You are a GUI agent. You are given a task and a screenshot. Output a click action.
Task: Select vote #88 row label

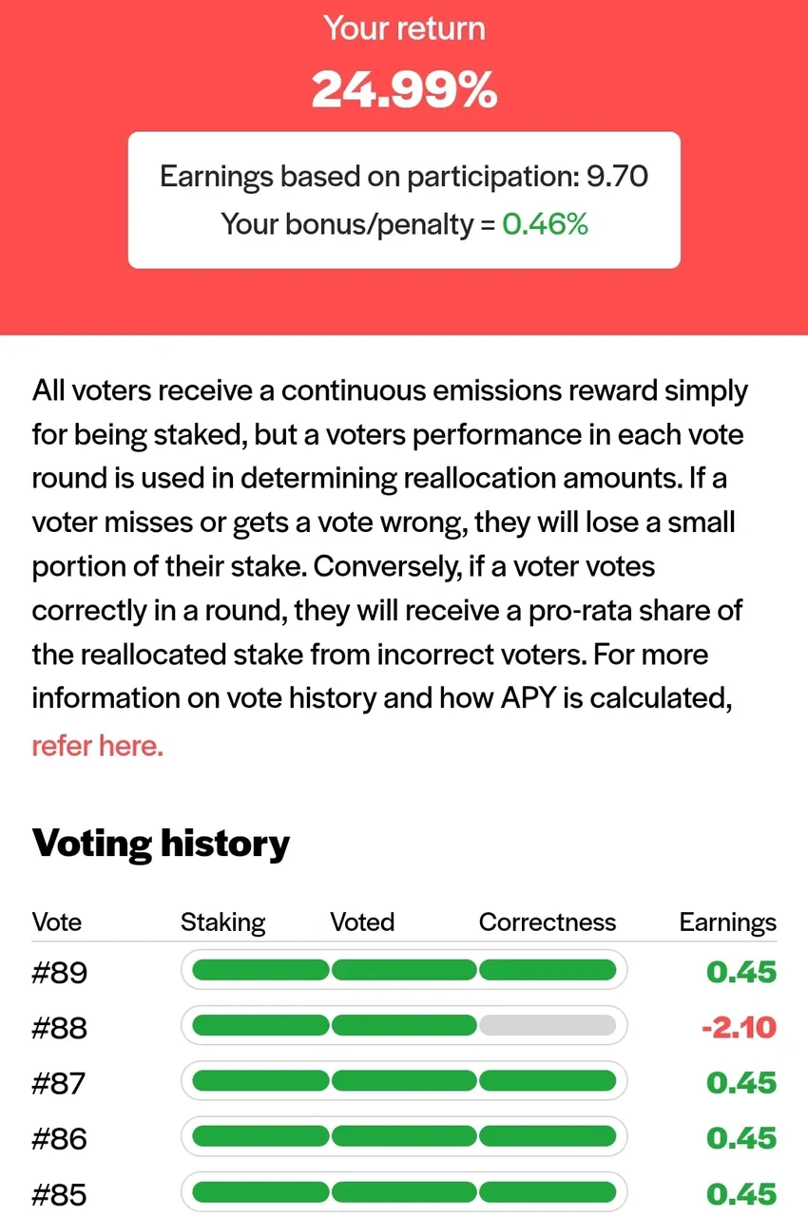point(59,1028)
